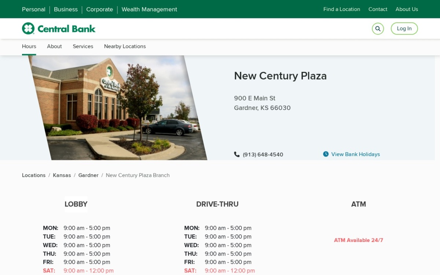Select the Hours tab
This screenshot has width=440, height=275.
point(29,47)
